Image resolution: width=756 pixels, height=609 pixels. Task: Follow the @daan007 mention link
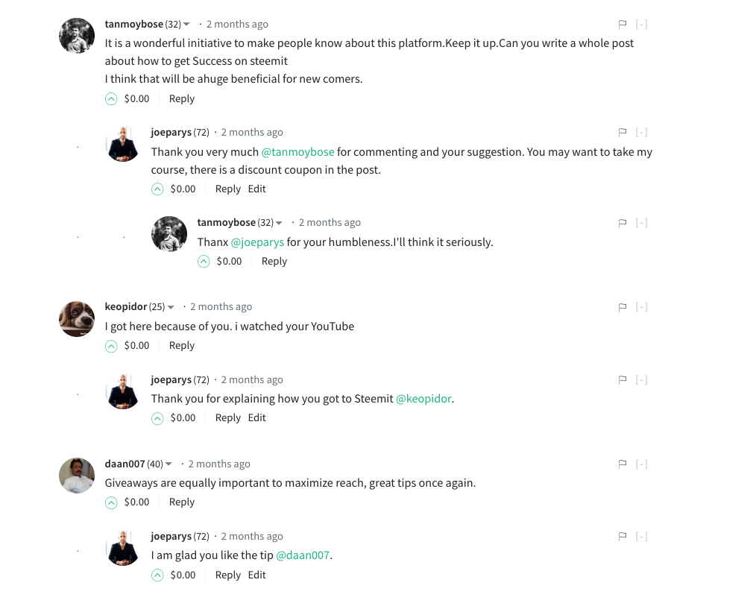303,556
